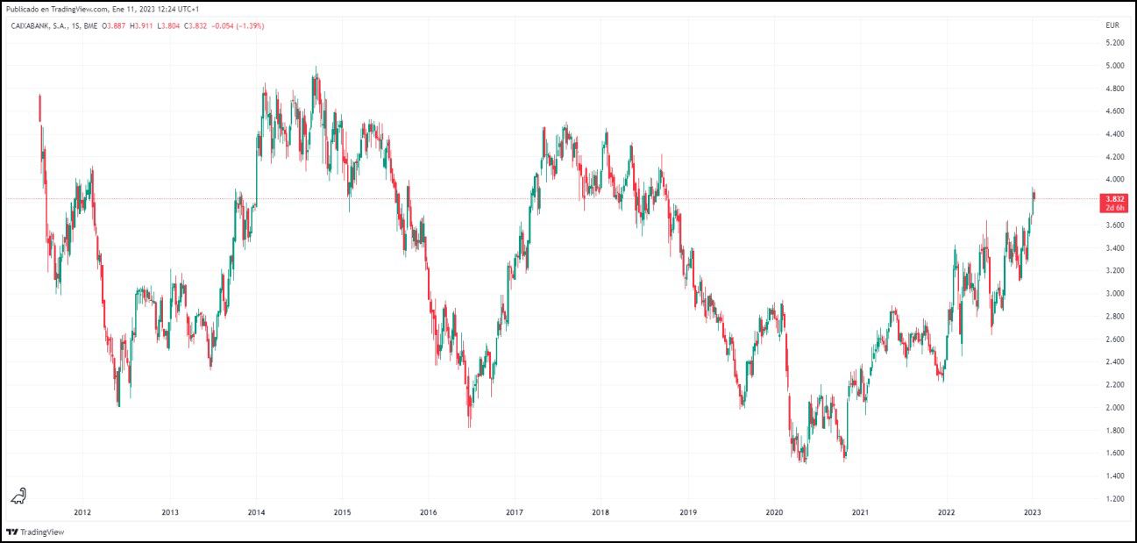This screenshot has height=543, width=1137.
Task: Select the 2017 marker on time axis
Action: click(515, 512)
